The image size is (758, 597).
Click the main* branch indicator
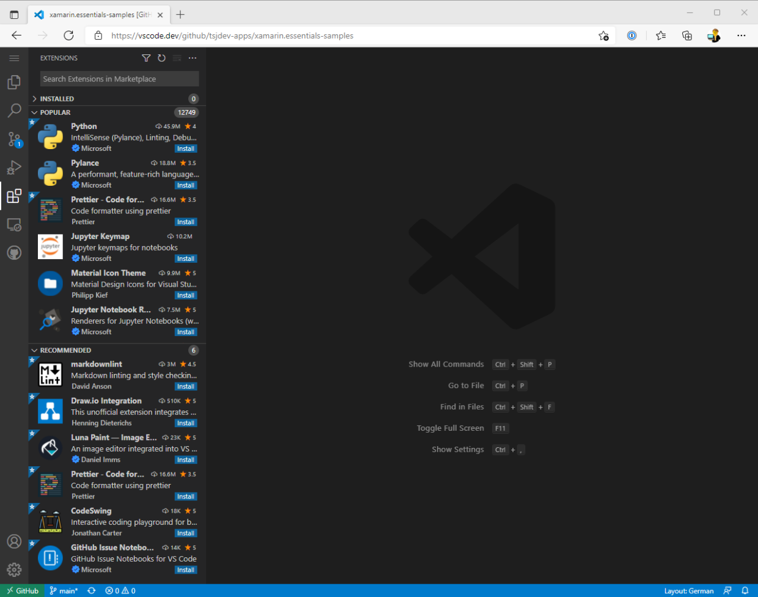(x=64, y=591)
